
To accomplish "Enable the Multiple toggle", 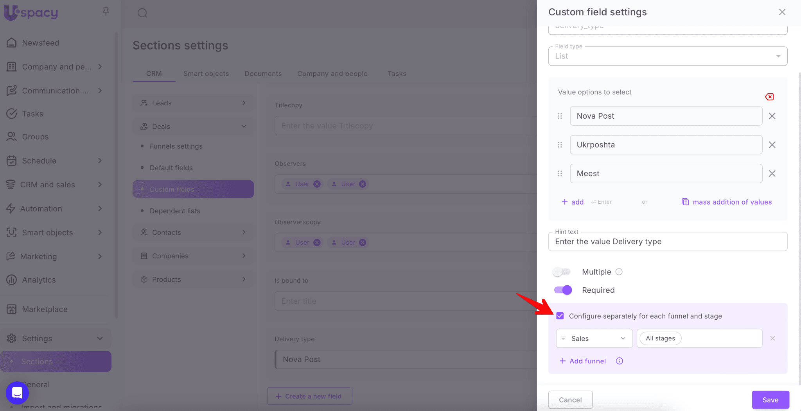I will [562, 272].
